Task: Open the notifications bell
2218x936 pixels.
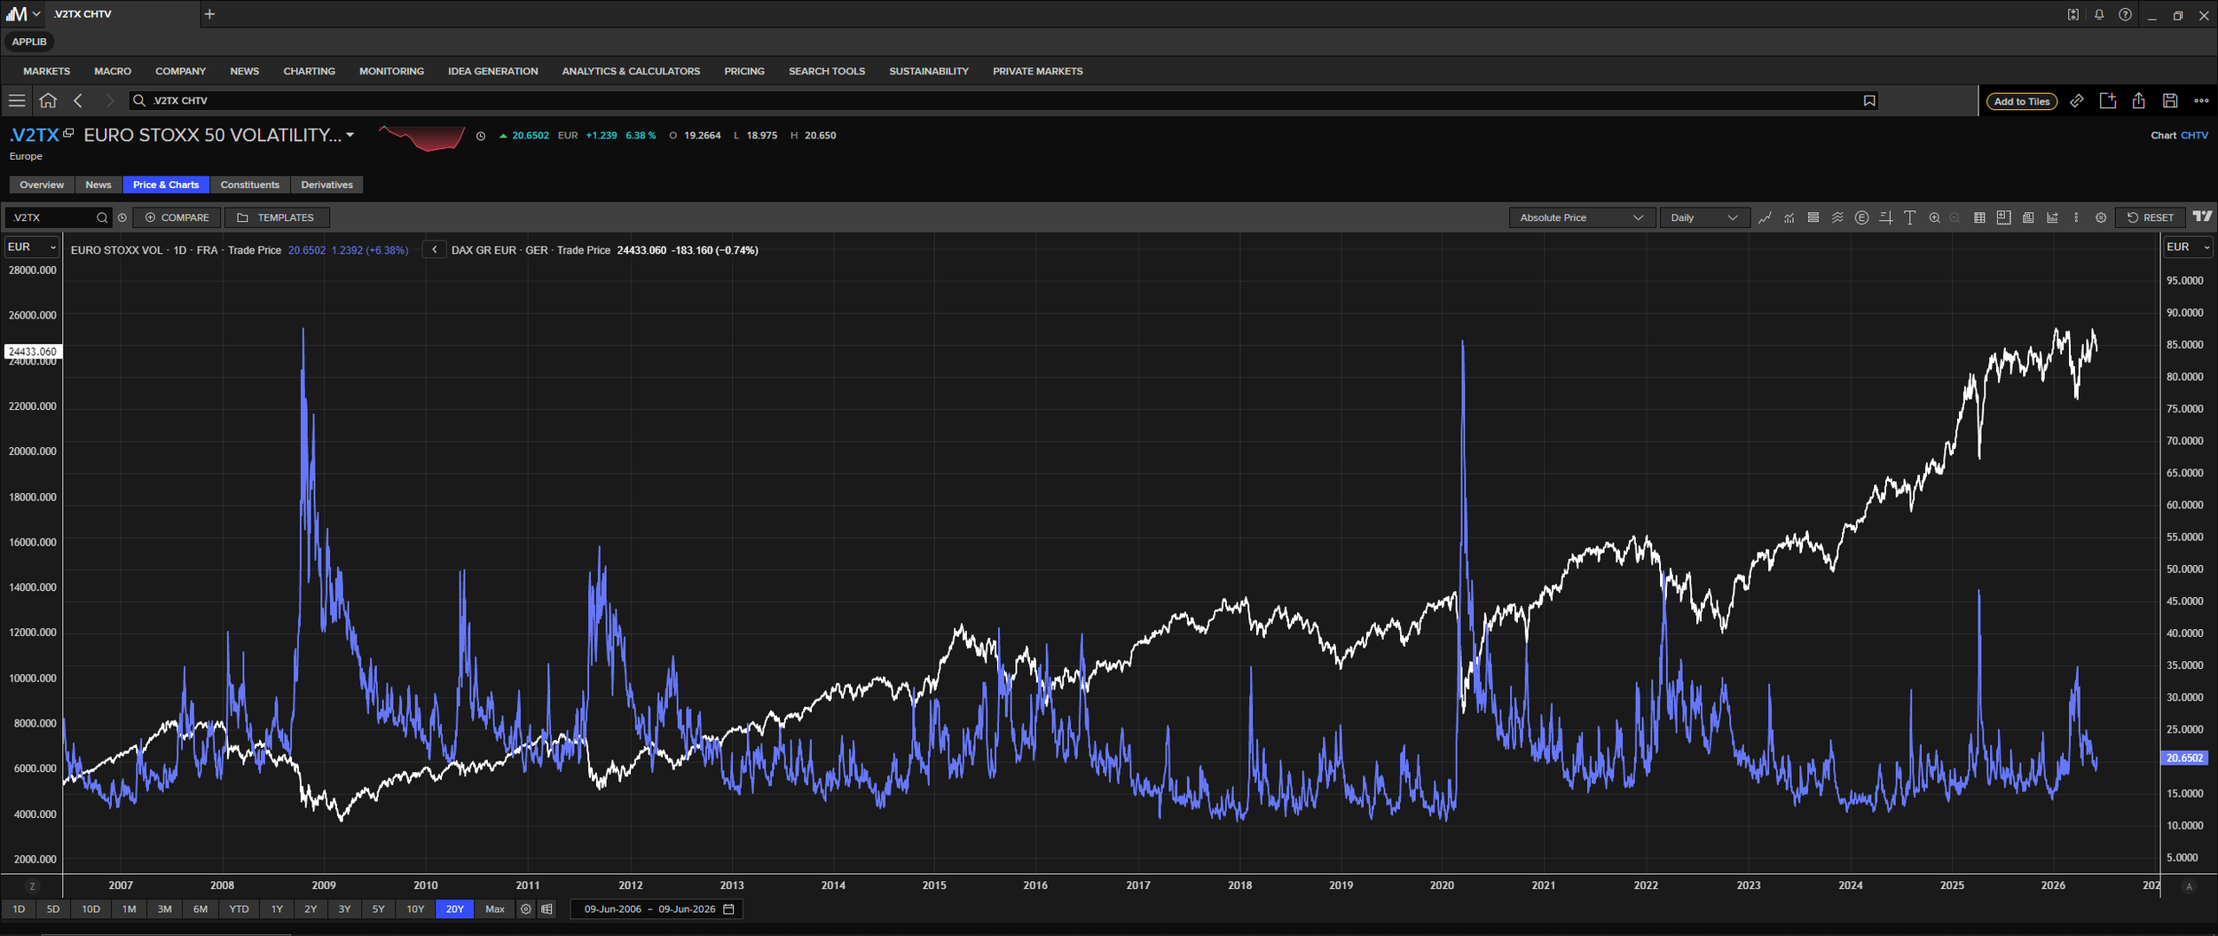Action: click(x=2098, y=14)
